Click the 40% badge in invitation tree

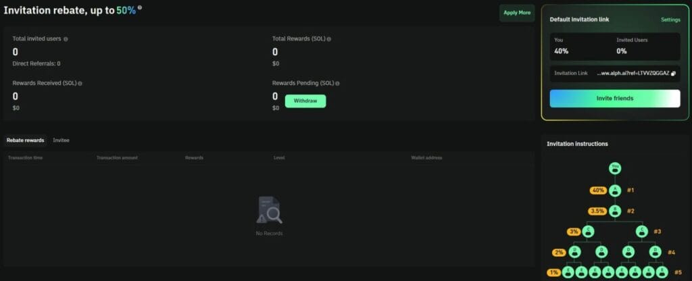pyautogui.click(x=598, y=190)
